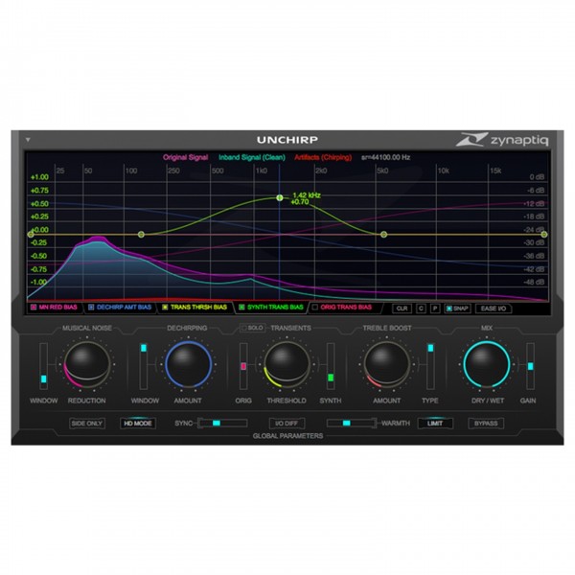This screenshot has width=575, height=575.
Task: Click the Transients THRESHOLD knob
Action: tap(287, 364)
